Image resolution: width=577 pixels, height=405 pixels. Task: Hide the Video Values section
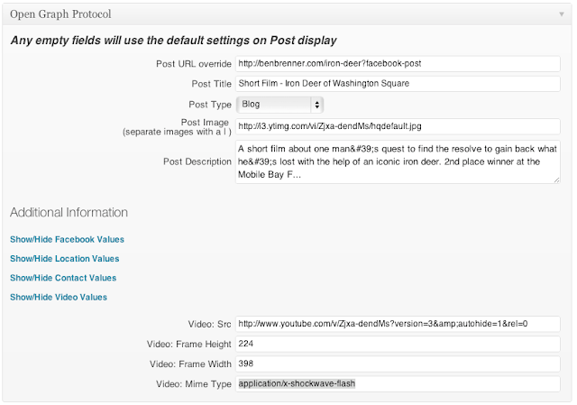pyautogui.click(x=59, y=297)
